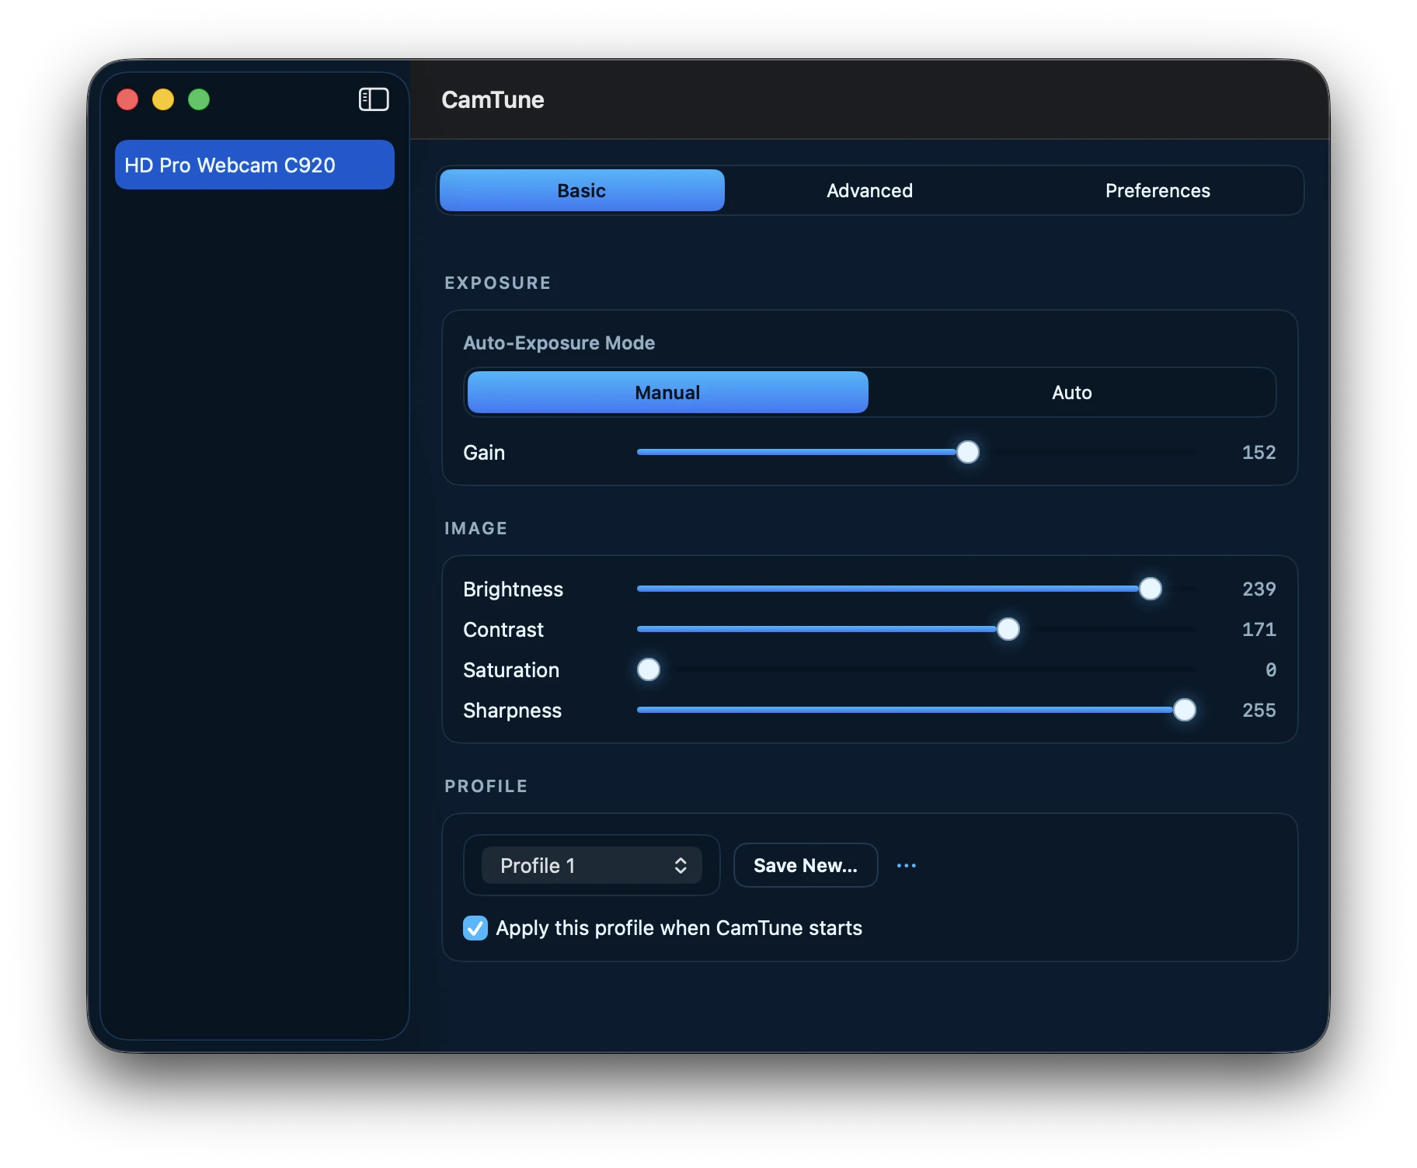Click the Contrast value 171
This screenshot has width=1417, height=1168.
(x=1259, y=629)
